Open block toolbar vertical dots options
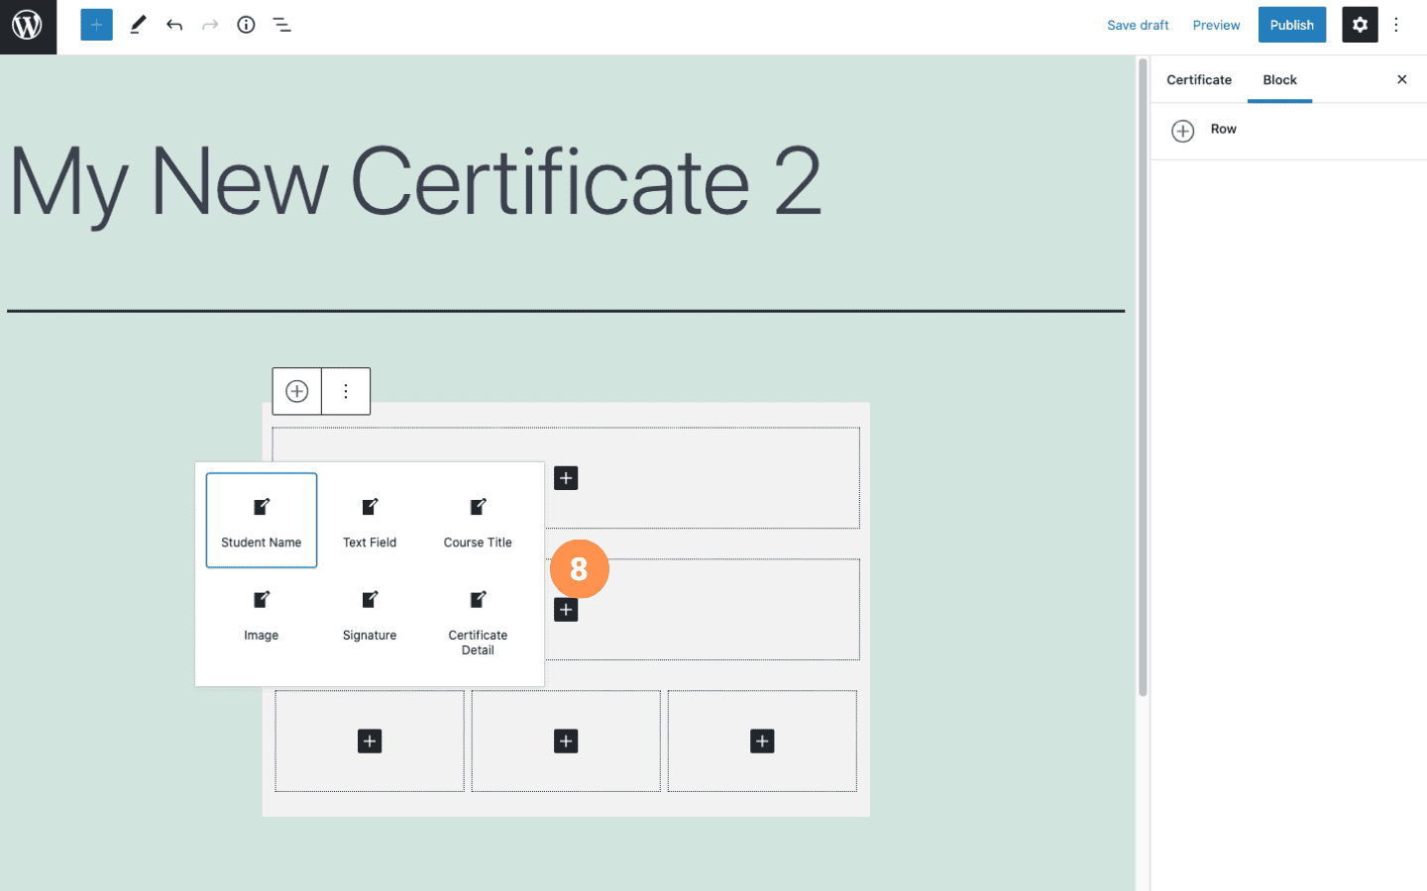 (x=346, y=391)
